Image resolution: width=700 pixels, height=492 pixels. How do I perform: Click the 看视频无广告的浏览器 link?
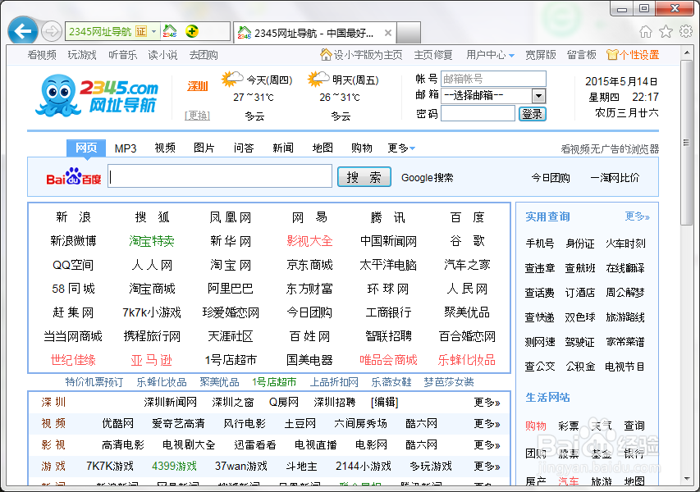[610, 149]
